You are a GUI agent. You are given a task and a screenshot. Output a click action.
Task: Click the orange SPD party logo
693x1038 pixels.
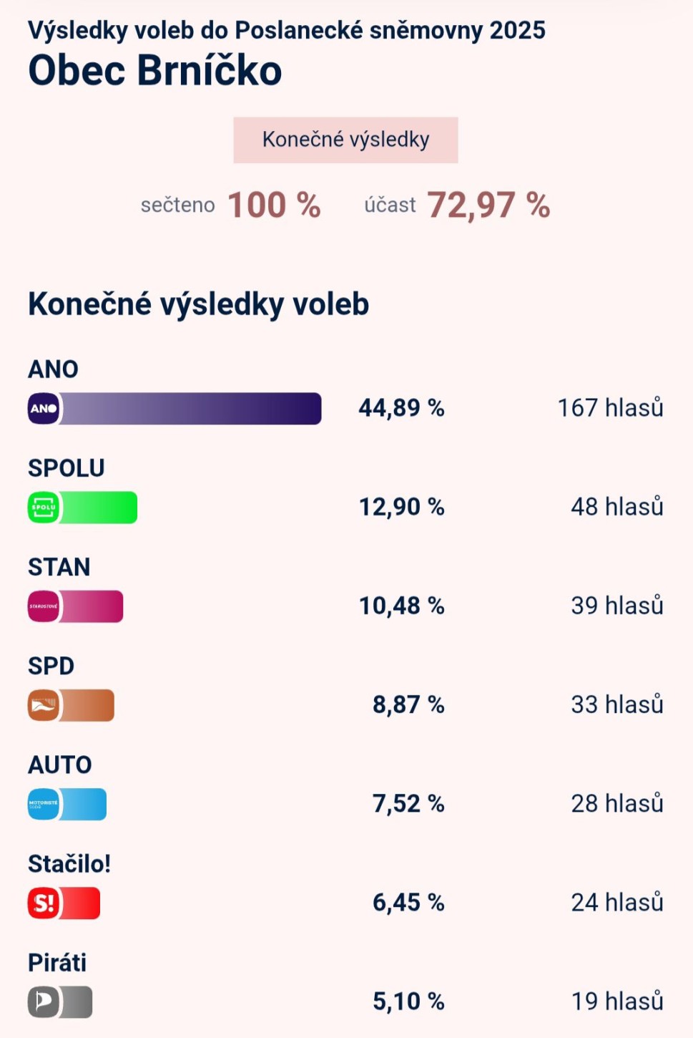[44, 705]
